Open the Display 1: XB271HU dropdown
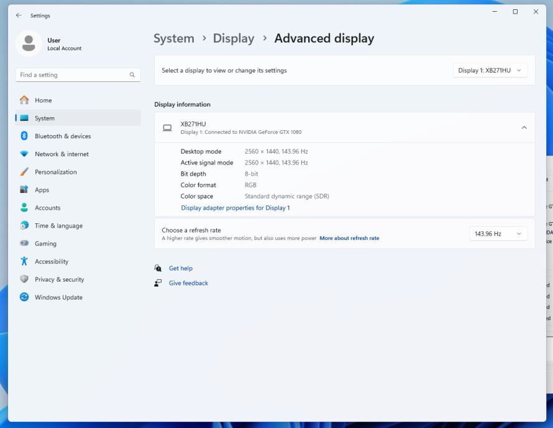The width and height of the screenshot is (553, 428). [x=490, y=71]
